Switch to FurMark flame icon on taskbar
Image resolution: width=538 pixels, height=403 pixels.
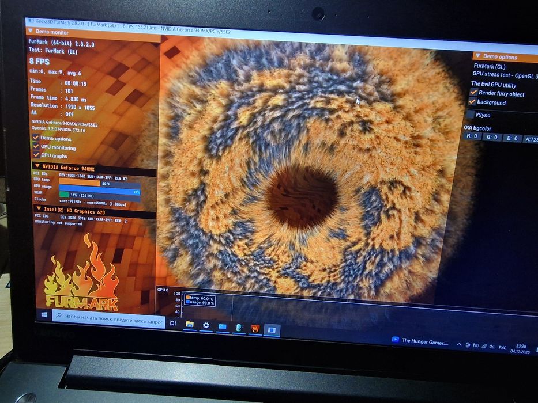[x=255, y=329]
